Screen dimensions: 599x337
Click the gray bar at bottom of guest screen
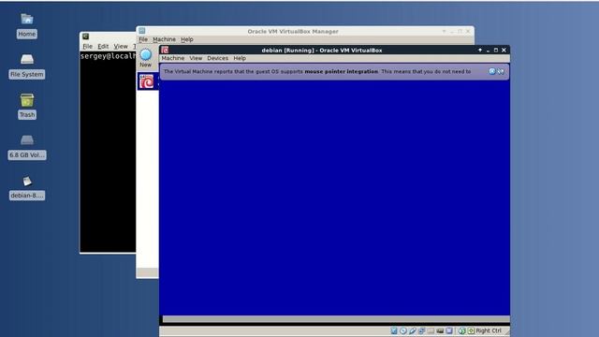tap(336, 319)
